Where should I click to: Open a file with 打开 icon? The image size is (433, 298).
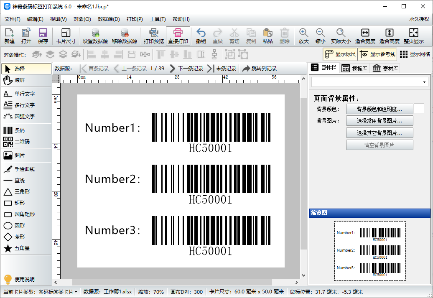click(x=26, y=36)
